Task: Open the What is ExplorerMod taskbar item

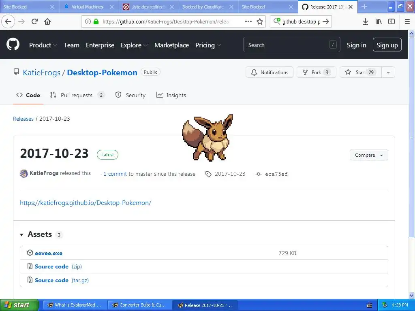Action: pyautogui.click(x=75, y=305)
